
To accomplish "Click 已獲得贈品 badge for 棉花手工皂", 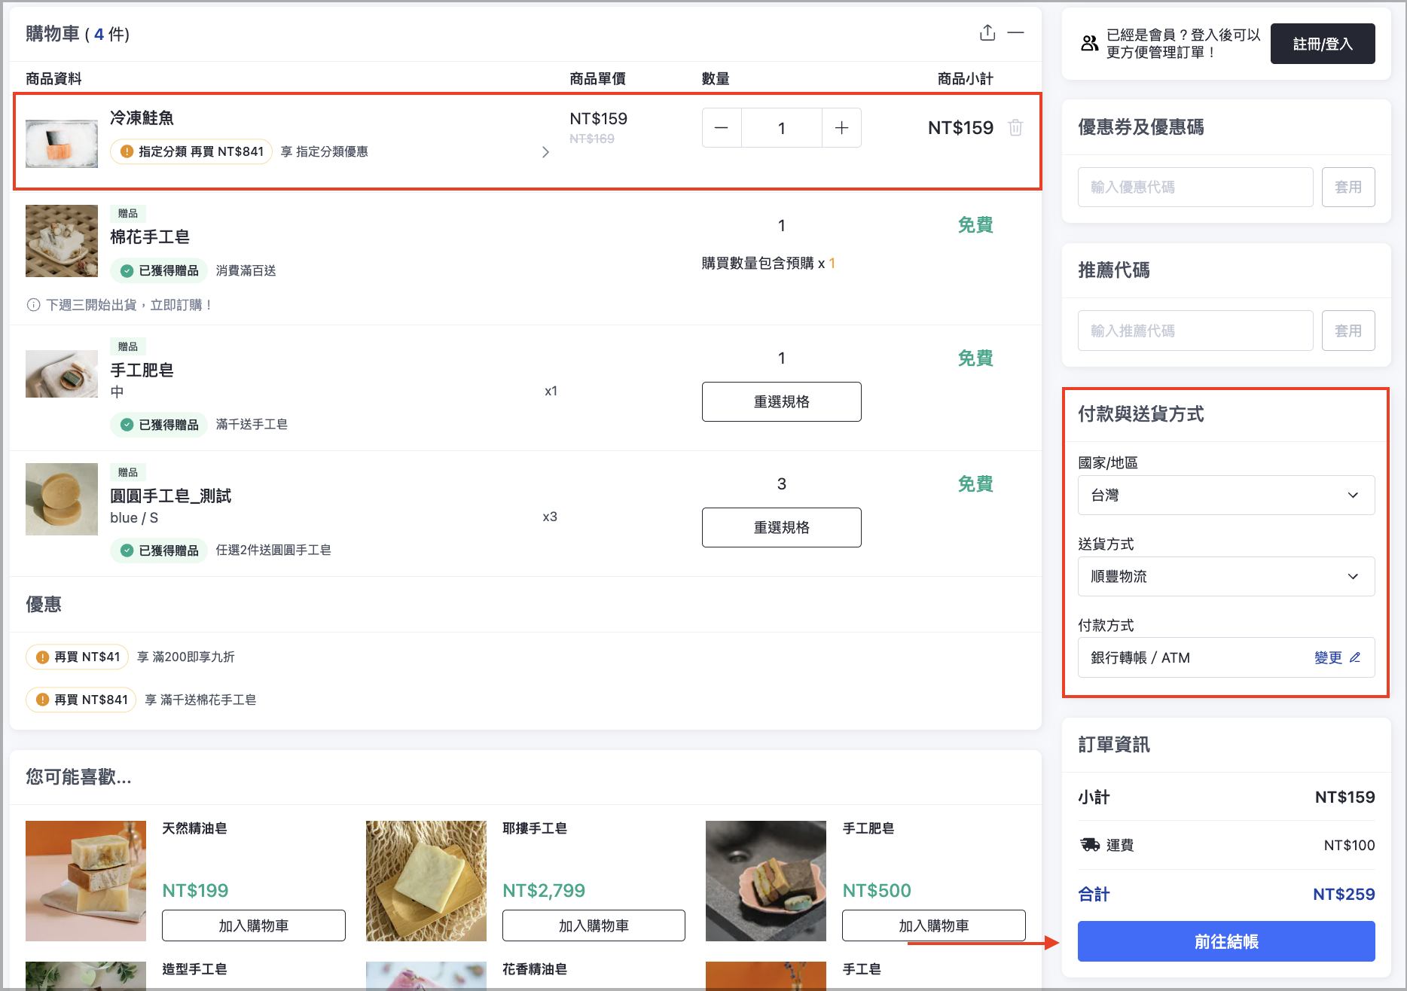I will click(x=159, y=271).
